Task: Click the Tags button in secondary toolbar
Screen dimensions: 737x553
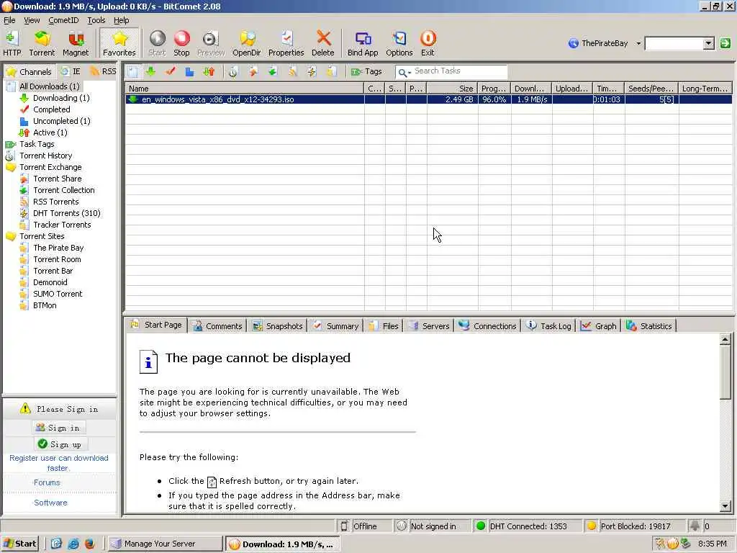Action: tap(366, 71)
